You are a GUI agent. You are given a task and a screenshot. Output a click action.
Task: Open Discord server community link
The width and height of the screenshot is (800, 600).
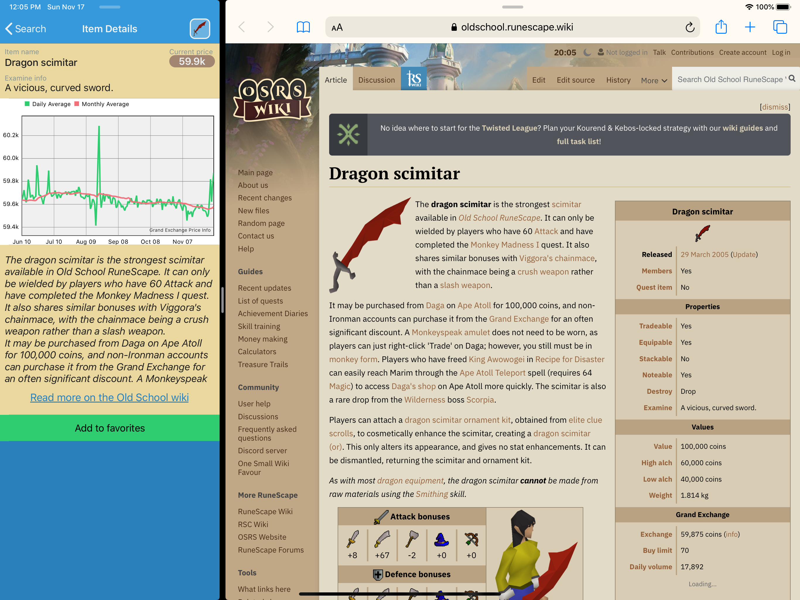click(x=262, y=451)
